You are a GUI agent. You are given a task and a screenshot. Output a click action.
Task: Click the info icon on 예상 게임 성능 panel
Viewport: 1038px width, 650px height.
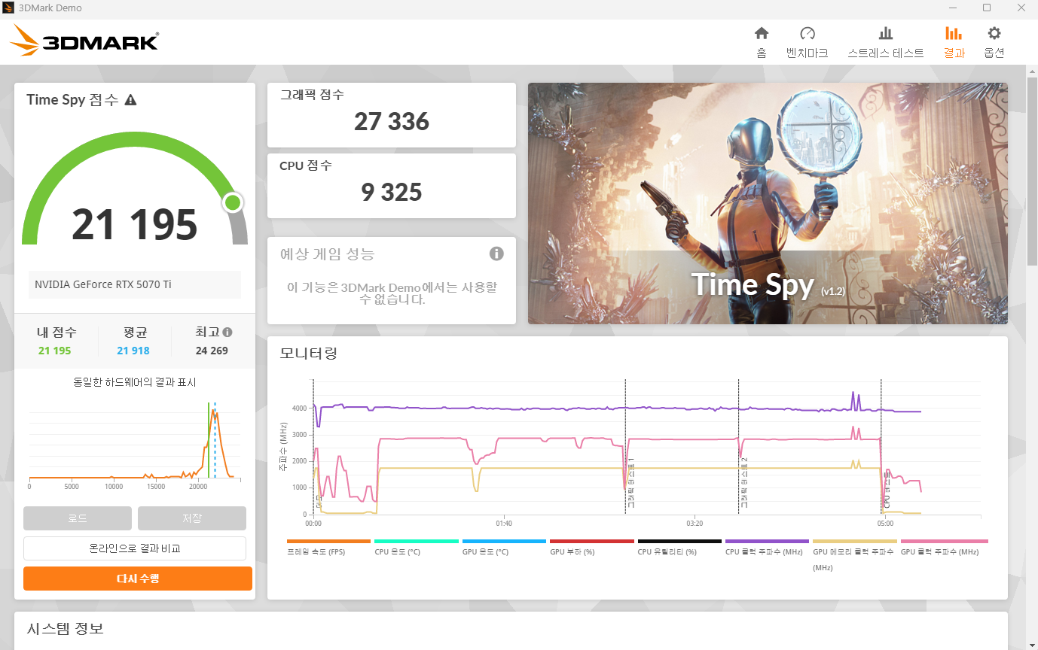[x=496, y=254]
